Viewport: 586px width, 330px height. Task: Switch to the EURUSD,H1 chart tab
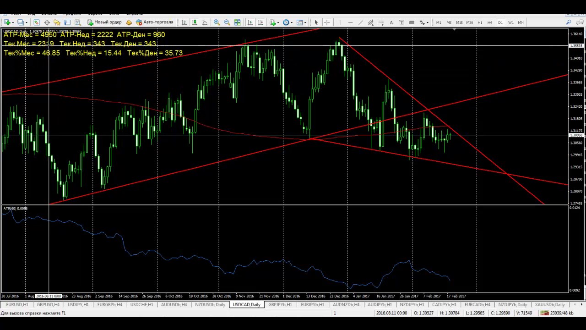tap(17, 304)
